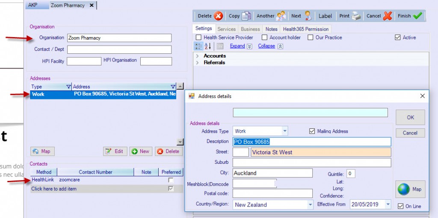This screenshot has width=438, height=218.
Task: Close the Zoom Pharmacy tab
Action: tap(92, 5)
